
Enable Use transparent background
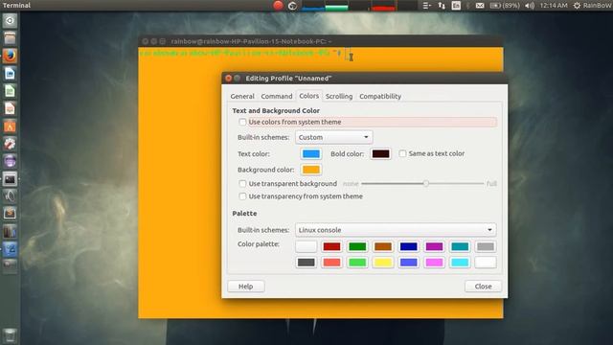(242, 183)
